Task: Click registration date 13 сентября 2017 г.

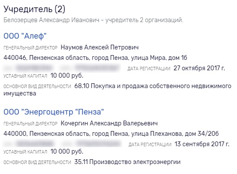Action: tap(202, 144)
